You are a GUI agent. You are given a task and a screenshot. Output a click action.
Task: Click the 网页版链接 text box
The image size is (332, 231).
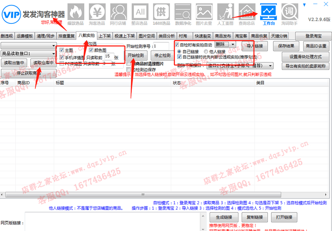[x=115, y=222]
